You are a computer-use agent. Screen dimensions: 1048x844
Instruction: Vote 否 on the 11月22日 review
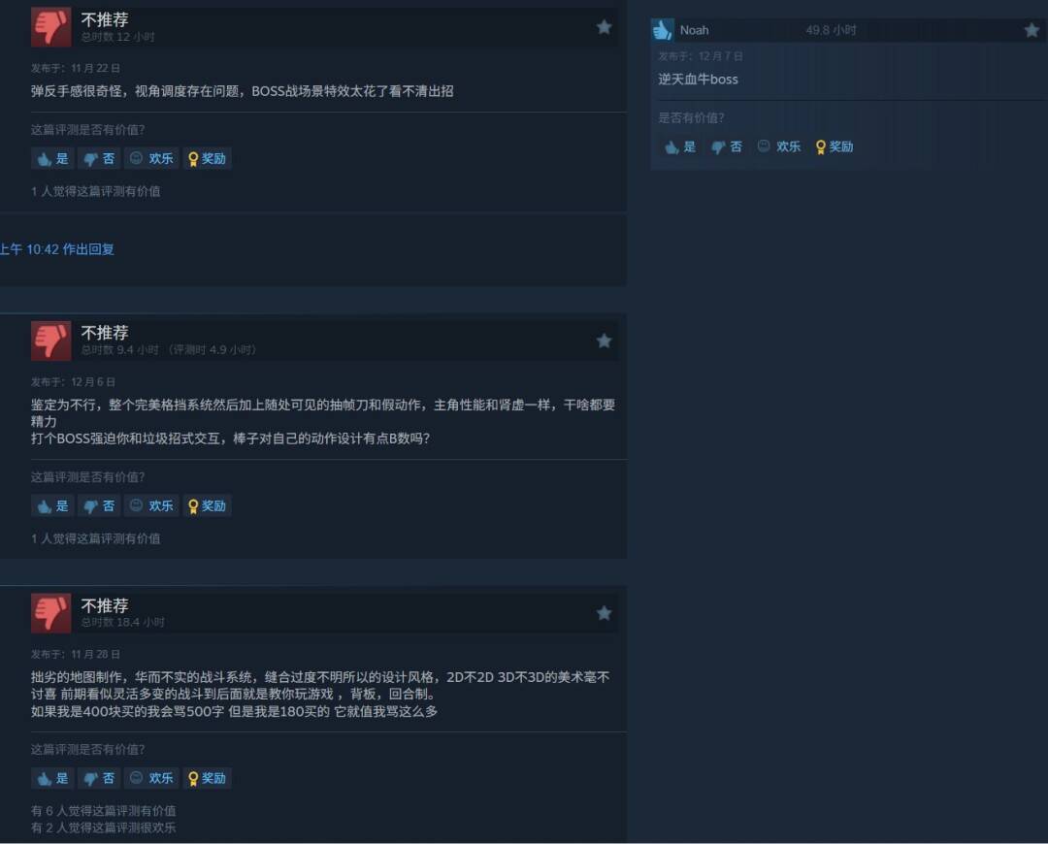click(x=99, y=158)
